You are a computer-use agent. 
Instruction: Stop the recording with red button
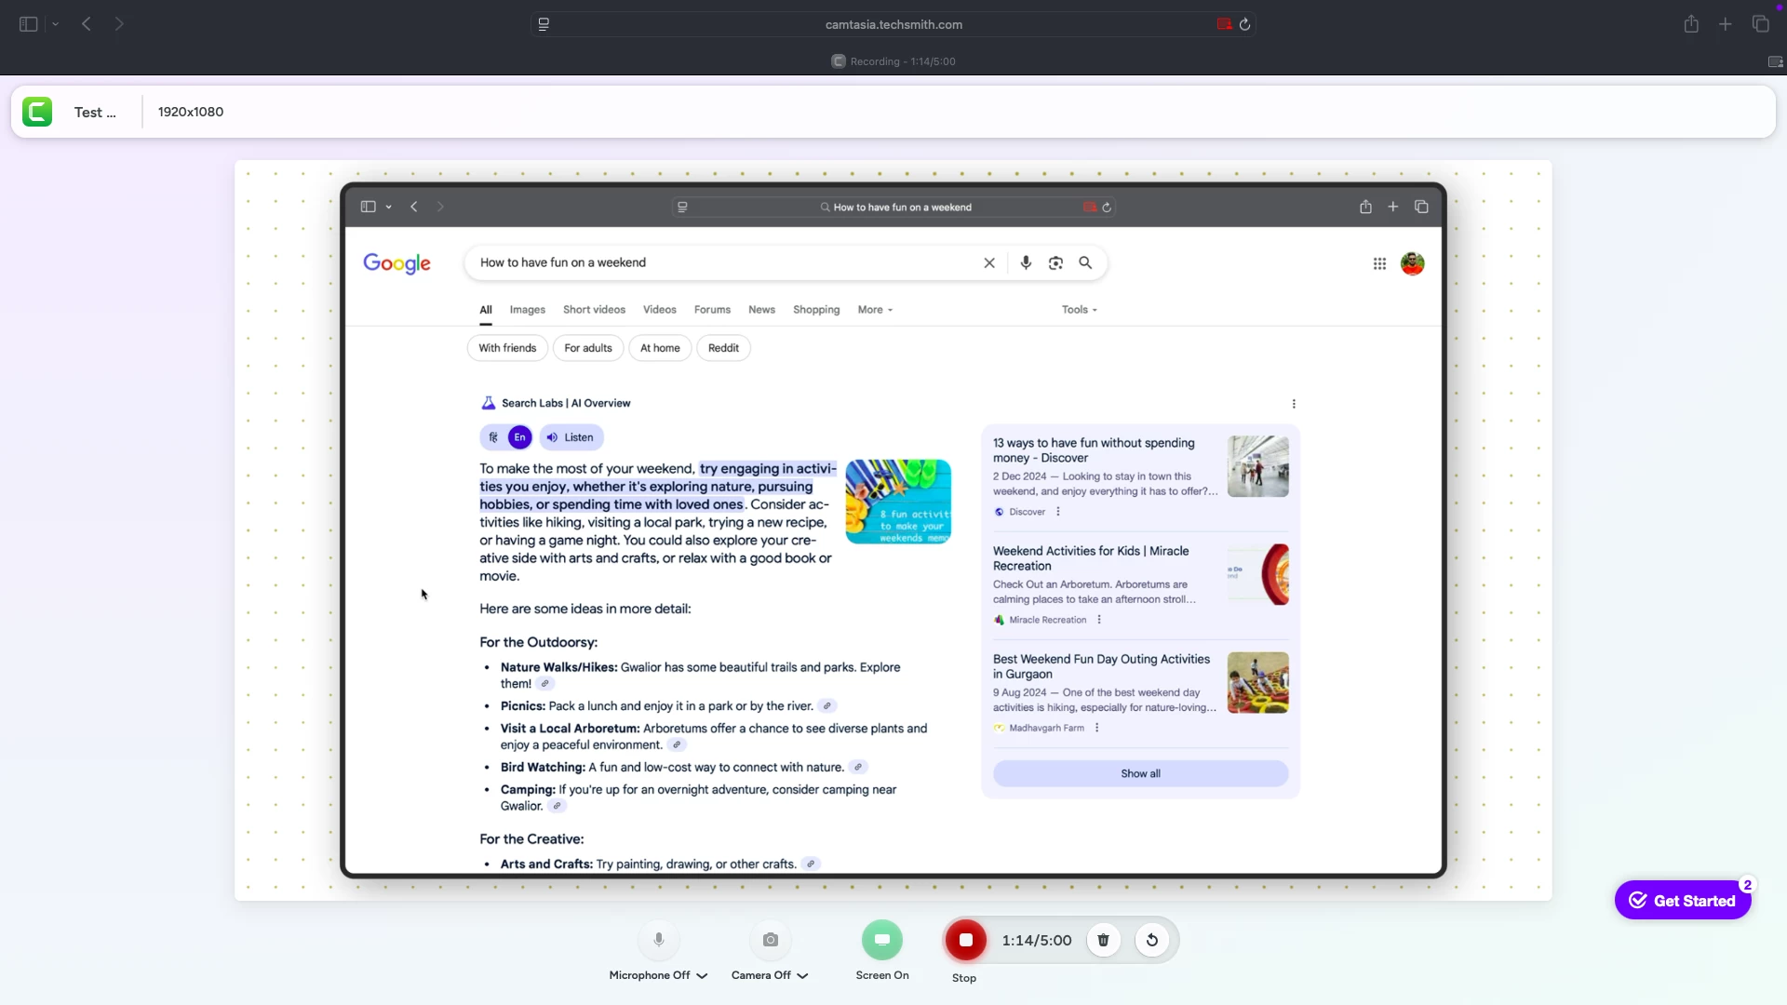965,940
